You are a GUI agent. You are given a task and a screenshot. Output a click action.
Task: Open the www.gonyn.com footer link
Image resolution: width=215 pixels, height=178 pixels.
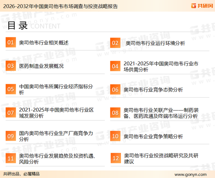190,175
